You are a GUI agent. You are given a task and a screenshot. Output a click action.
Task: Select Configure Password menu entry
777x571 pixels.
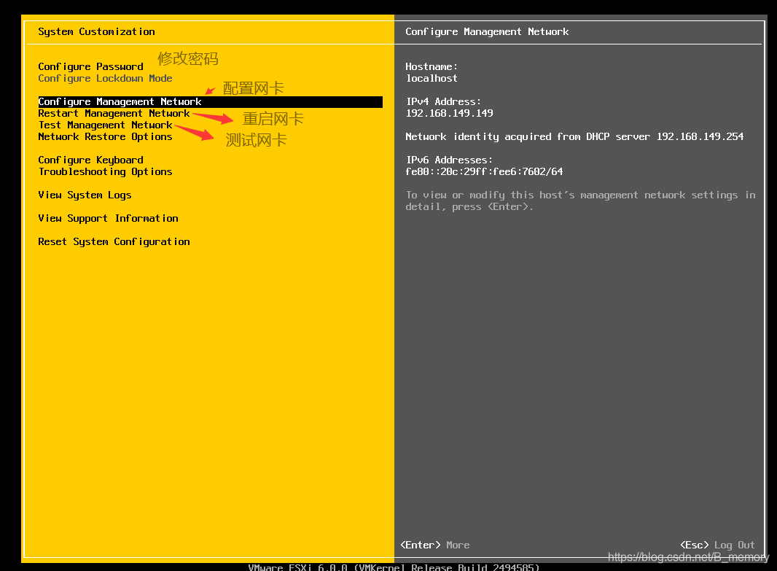tap(90, 67)
